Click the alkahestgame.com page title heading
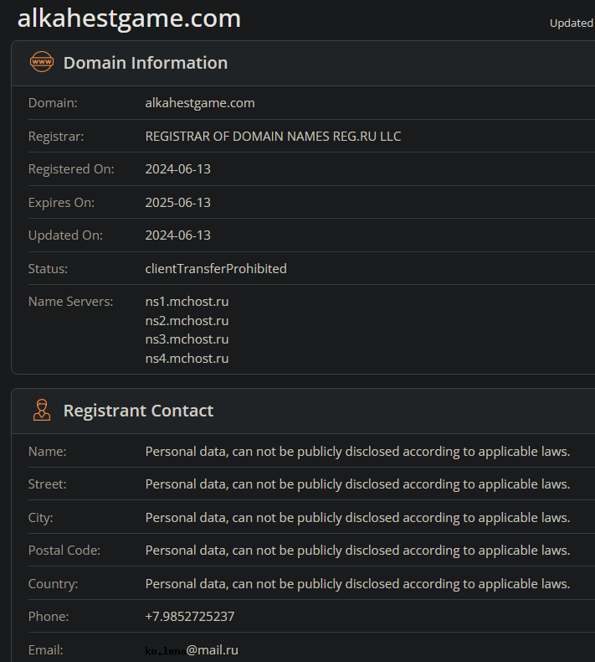This screenshot has height=662, width=595. [x=129, y=18]
